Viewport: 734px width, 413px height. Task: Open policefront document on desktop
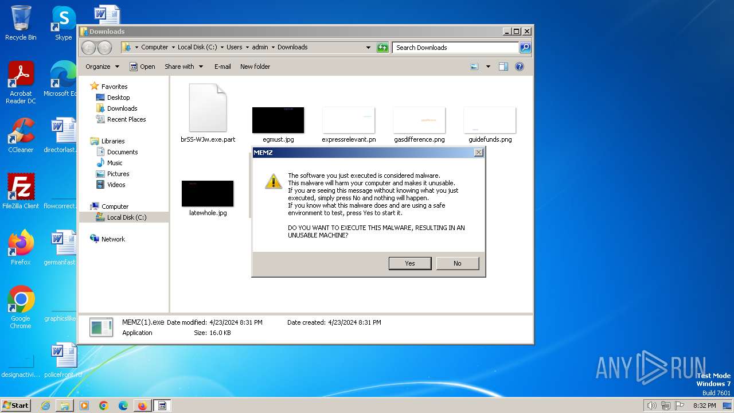pos(63,360)
